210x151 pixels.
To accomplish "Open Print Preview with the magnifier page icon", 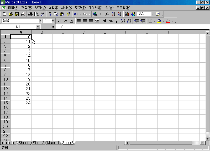I will click(36, 14).
